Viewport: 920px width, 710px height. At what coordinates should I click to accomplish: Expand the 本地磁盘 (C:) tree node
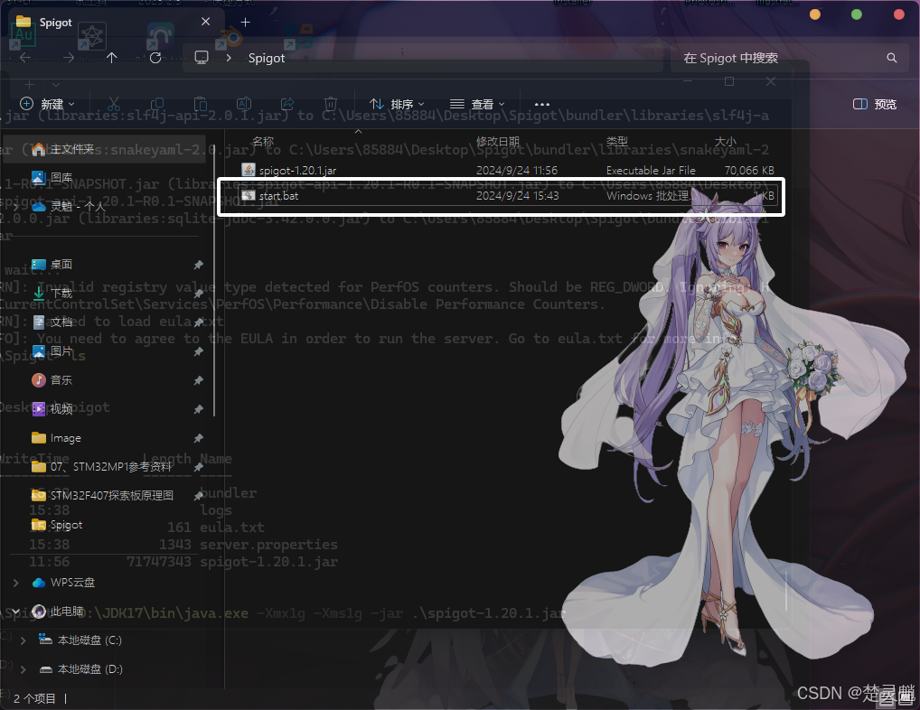pos(23,640)
